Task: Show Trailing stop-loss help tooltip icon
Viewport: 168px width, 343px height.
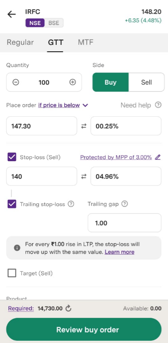Action: (71, 204)
